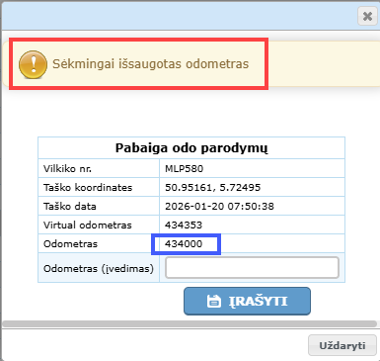Click the Uždaryti button
This screenshot has height=361, width=380.
(342, 345)
